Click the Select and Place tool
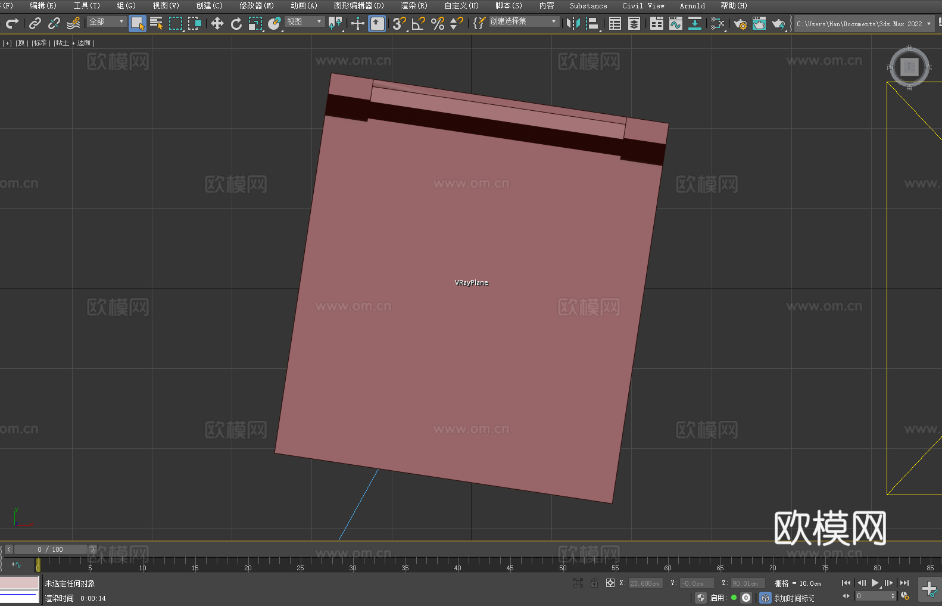 (275, 23)
